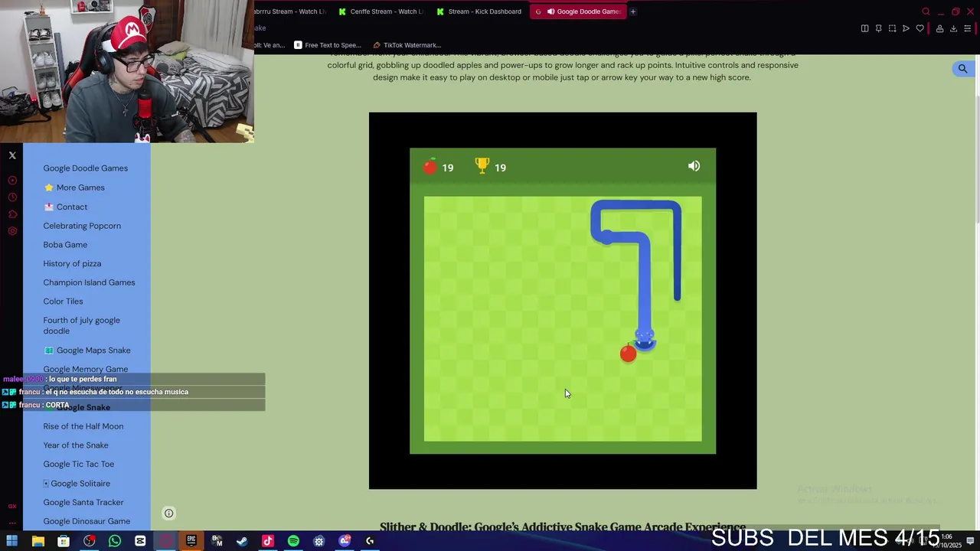980x551 pixels.
Task: Mute the Snake game sound
Action: (694, 166)
